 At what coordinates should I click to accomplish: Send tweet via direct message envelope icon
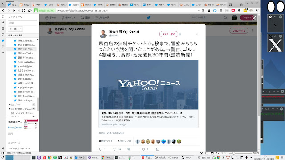(x=158, y=149)
